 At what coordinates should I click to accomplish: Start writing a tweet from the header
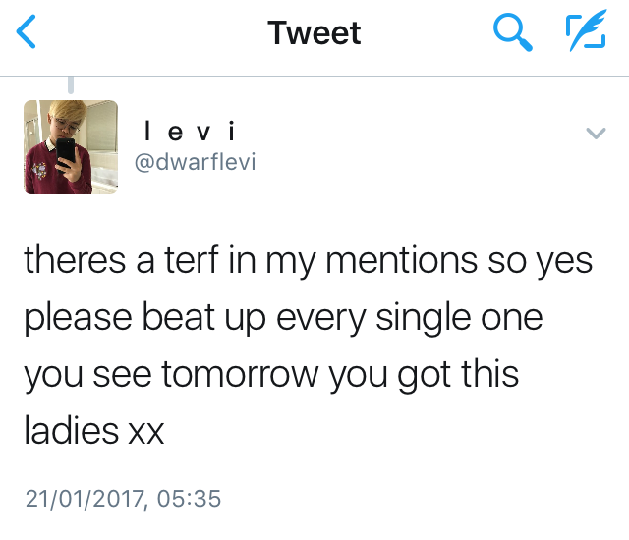(584, 34)
